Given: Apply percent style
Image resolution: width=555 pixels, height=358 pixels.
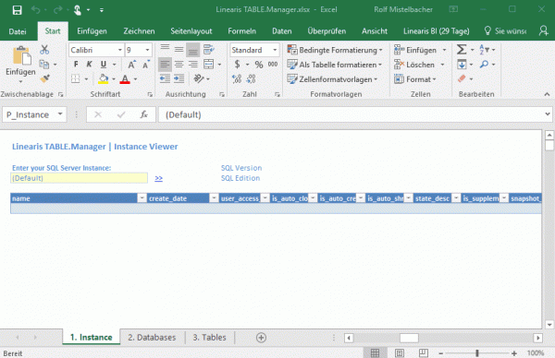Looking at the screenshot, I should (x=259, y=65).
